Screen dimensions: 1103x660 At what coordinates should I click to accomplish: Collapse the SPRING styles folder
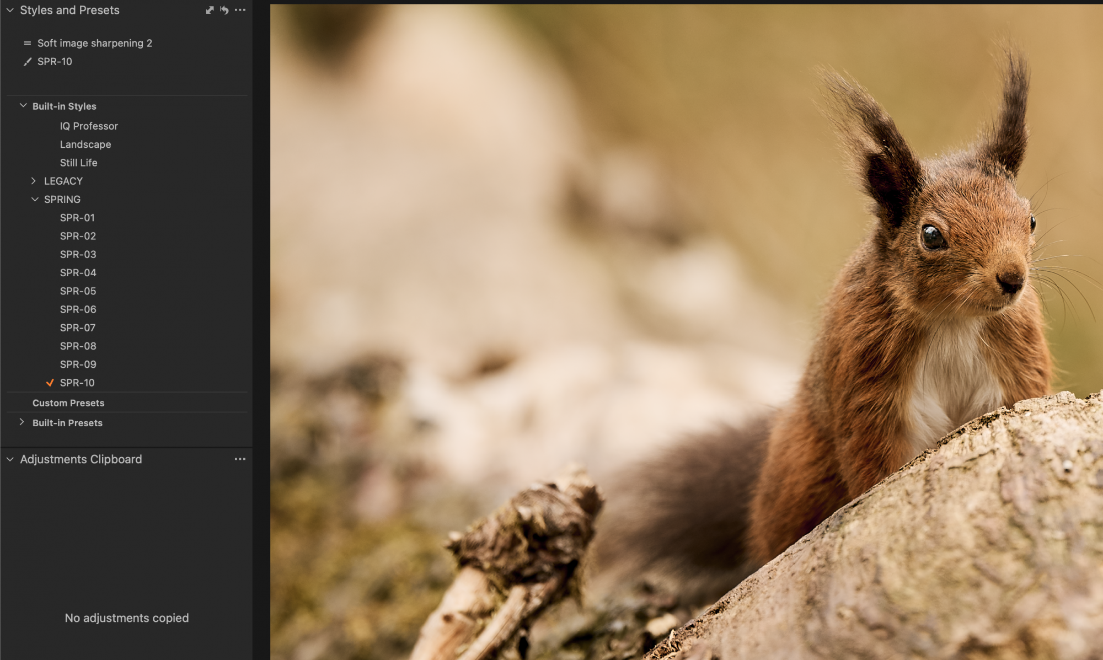click(x=35, y=199)
